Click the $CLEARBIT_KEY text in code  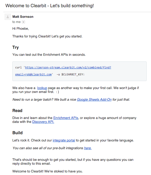tap(73, 74)
